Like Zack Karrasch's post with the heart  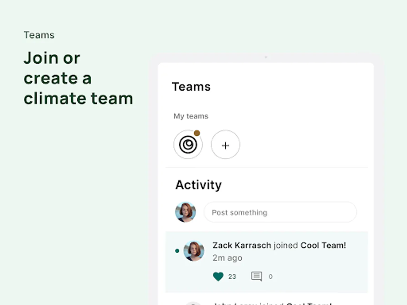218,277
